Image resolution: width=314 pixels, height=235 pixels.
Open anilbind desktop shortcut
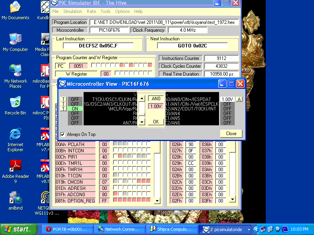pos(15,201)
